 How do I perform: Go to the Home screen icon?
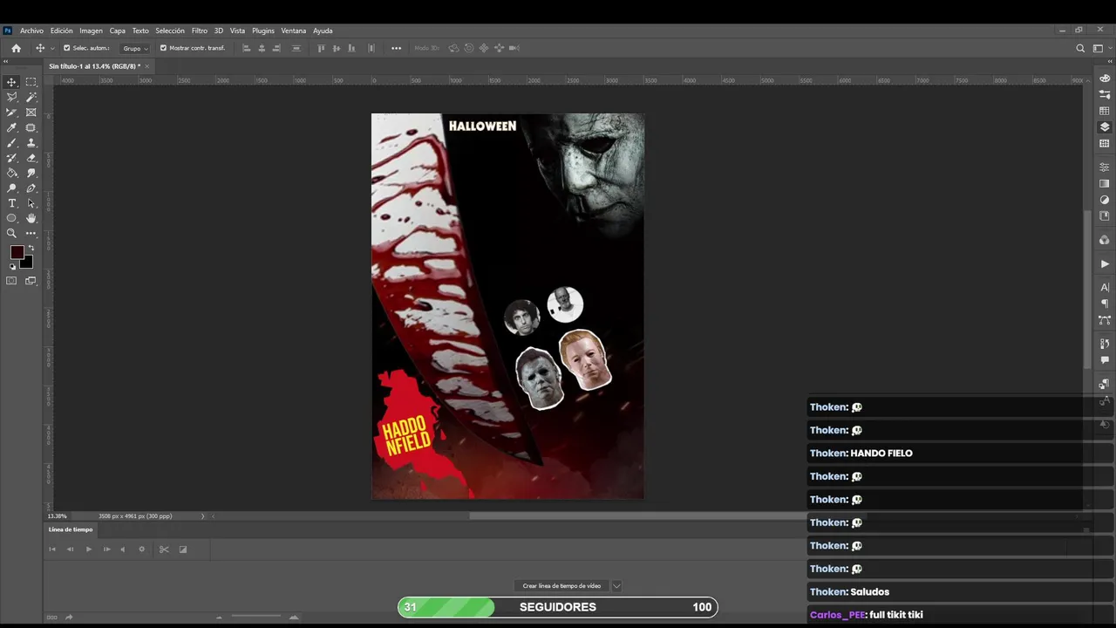(16, 48)
